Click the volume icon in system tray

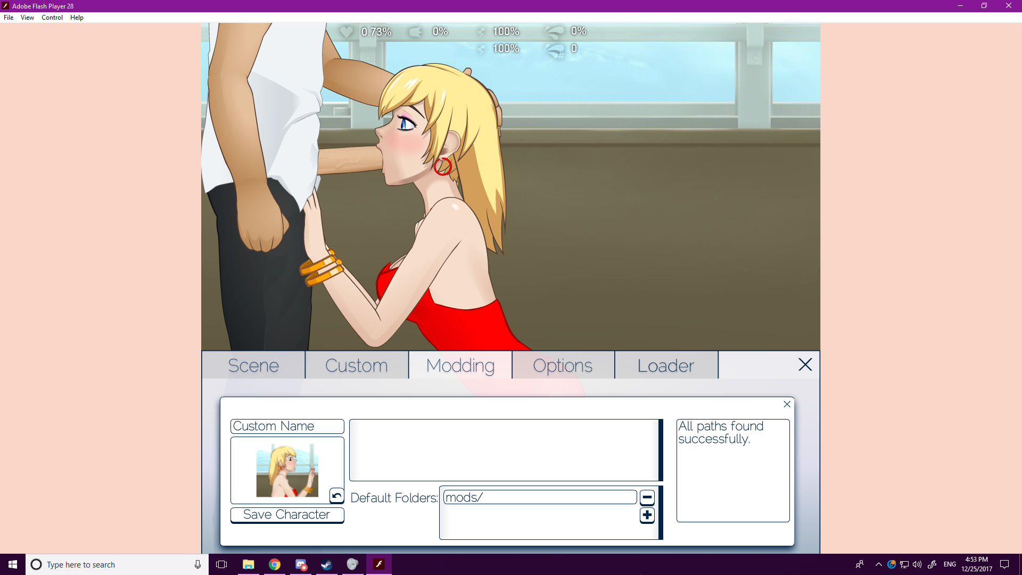point(917,564)
